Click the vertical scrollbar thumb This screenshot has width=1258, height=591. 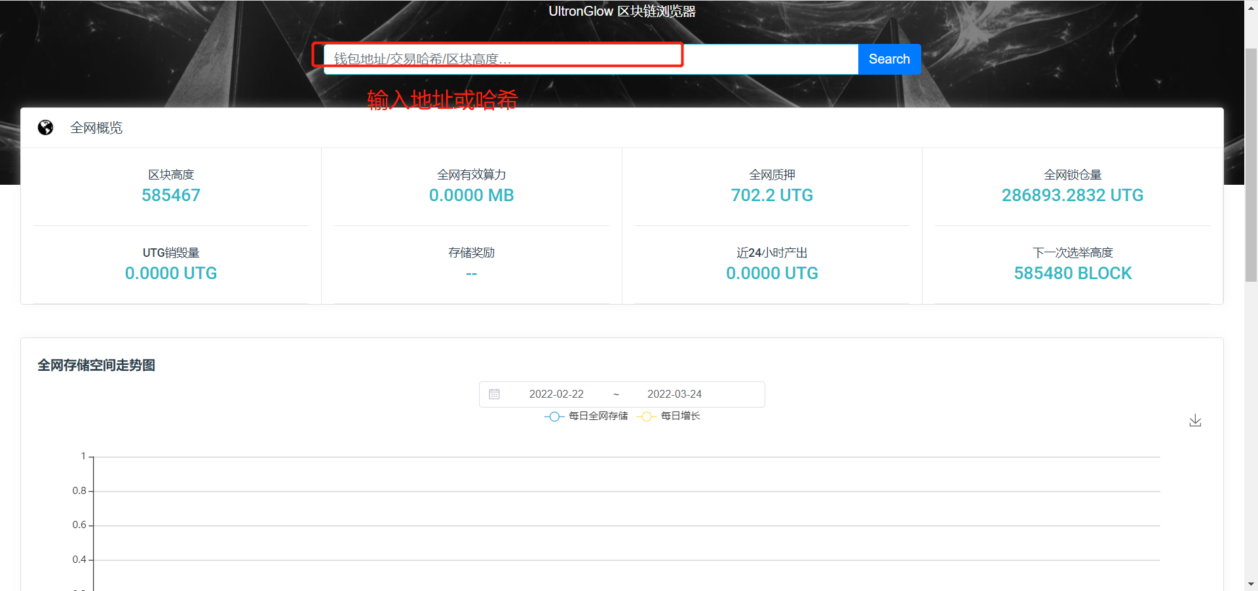point(1251,164)
